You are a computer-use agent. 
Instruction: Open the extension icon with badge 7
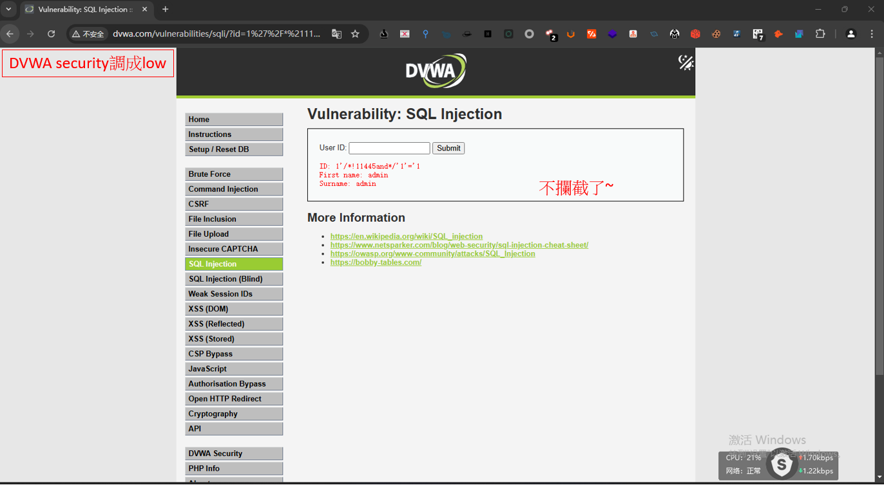point(758,35)
